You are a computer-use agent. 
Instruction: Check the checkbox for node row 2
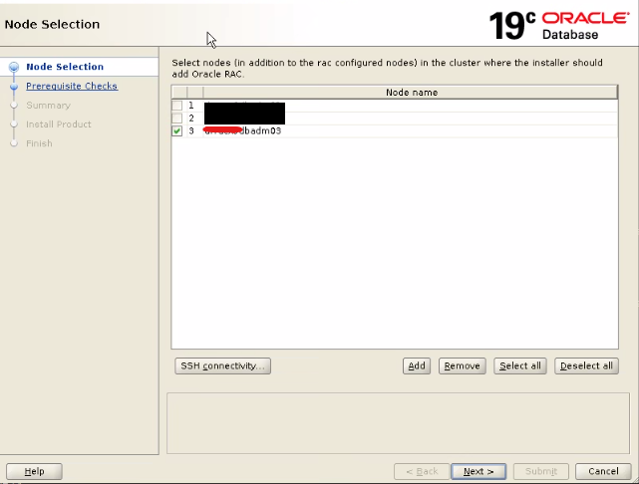point(176,119)
